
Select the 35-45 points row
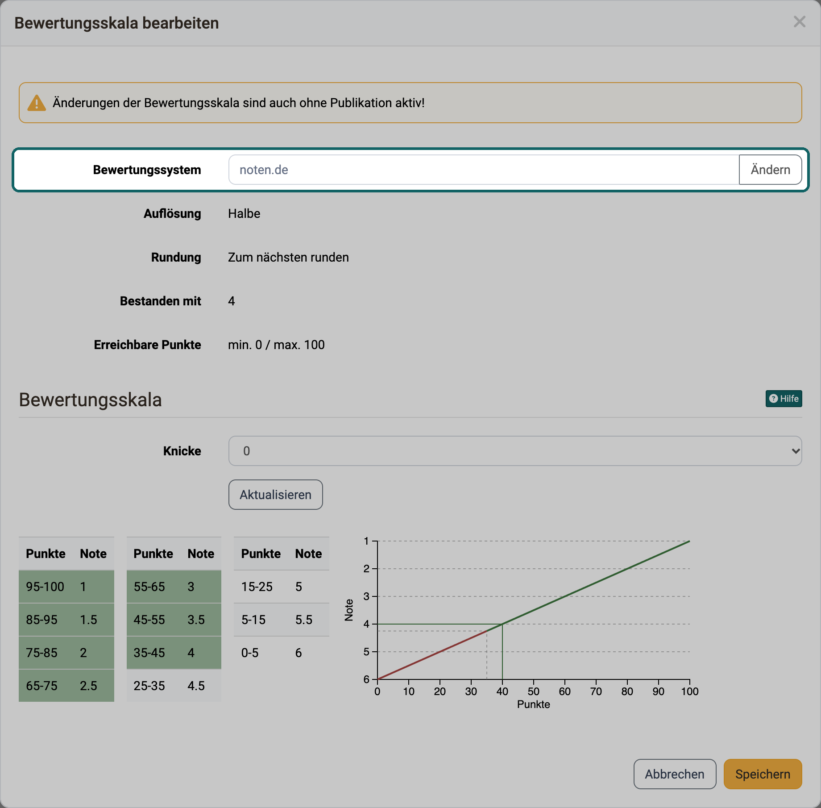174,653
